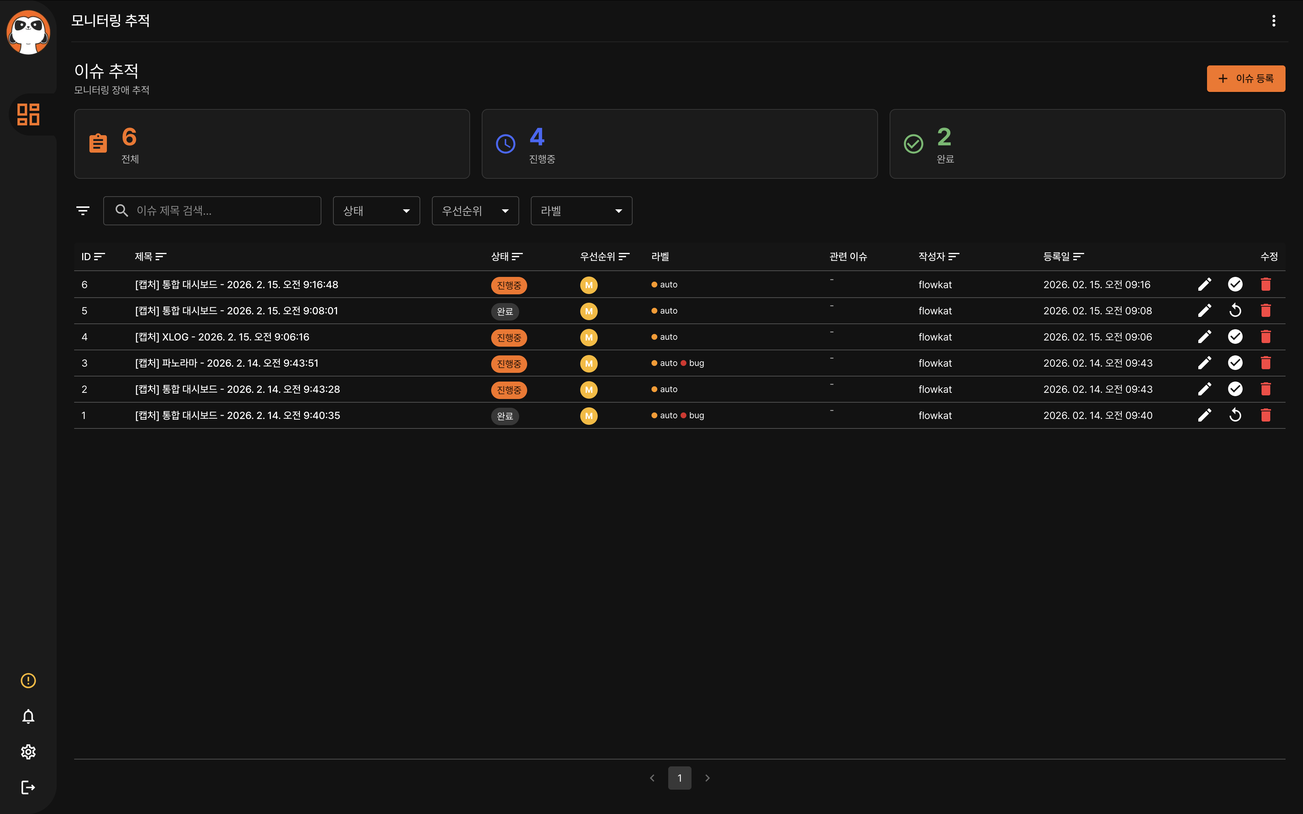The image size is (1303, 814).
Task: Reopen issue 5 with the revert icon
Action: (1235, 311)
